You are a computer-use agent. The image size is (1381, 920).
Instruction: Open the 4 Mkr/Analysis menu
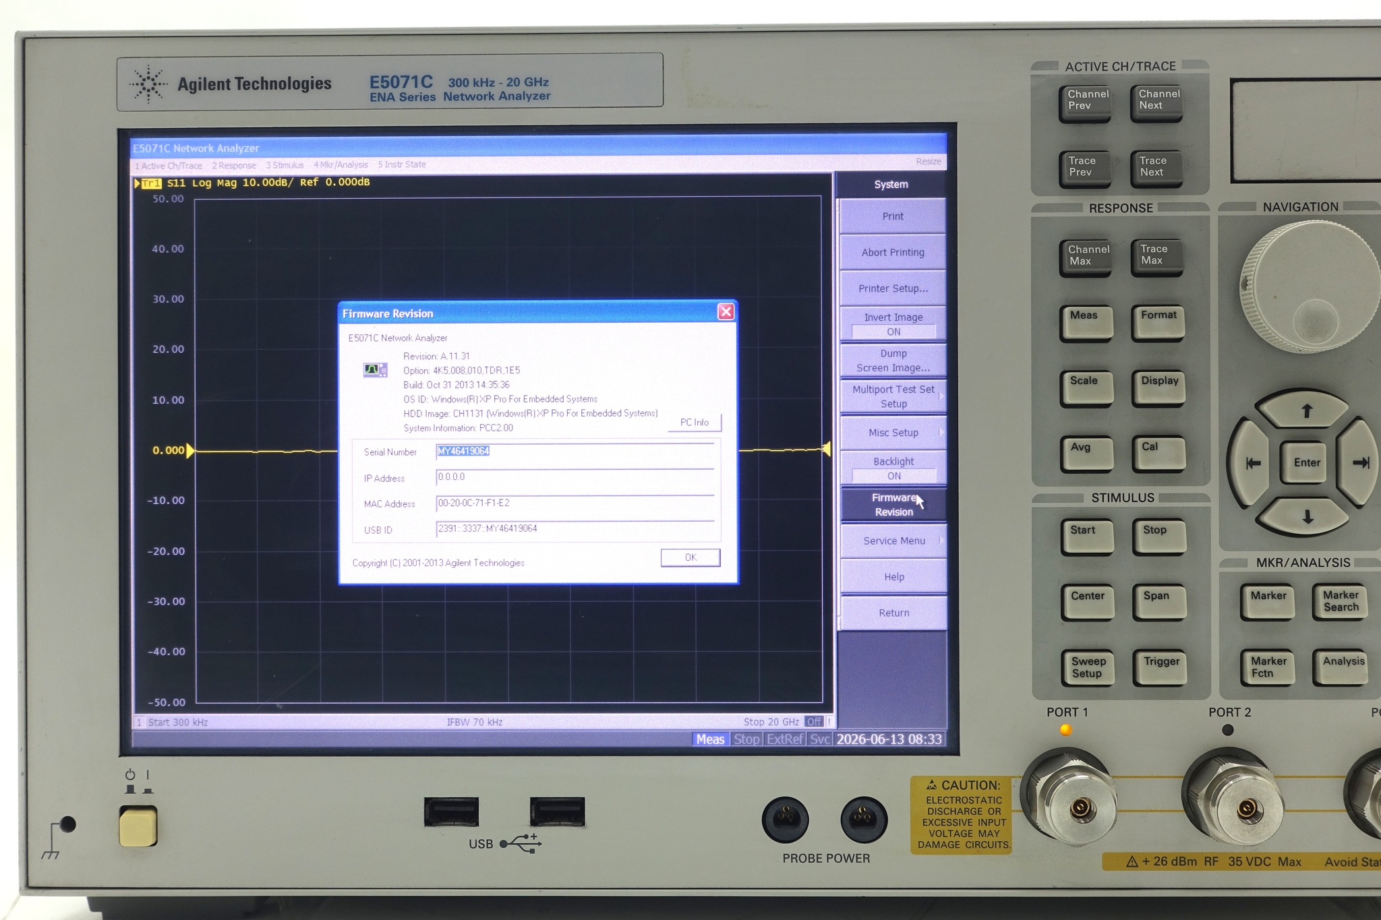click(340, 164)
